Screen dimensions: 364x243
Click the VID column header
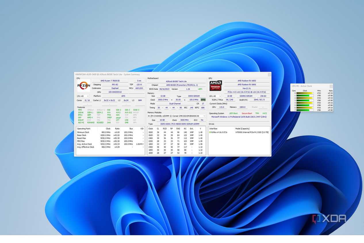tap(142, 129)
